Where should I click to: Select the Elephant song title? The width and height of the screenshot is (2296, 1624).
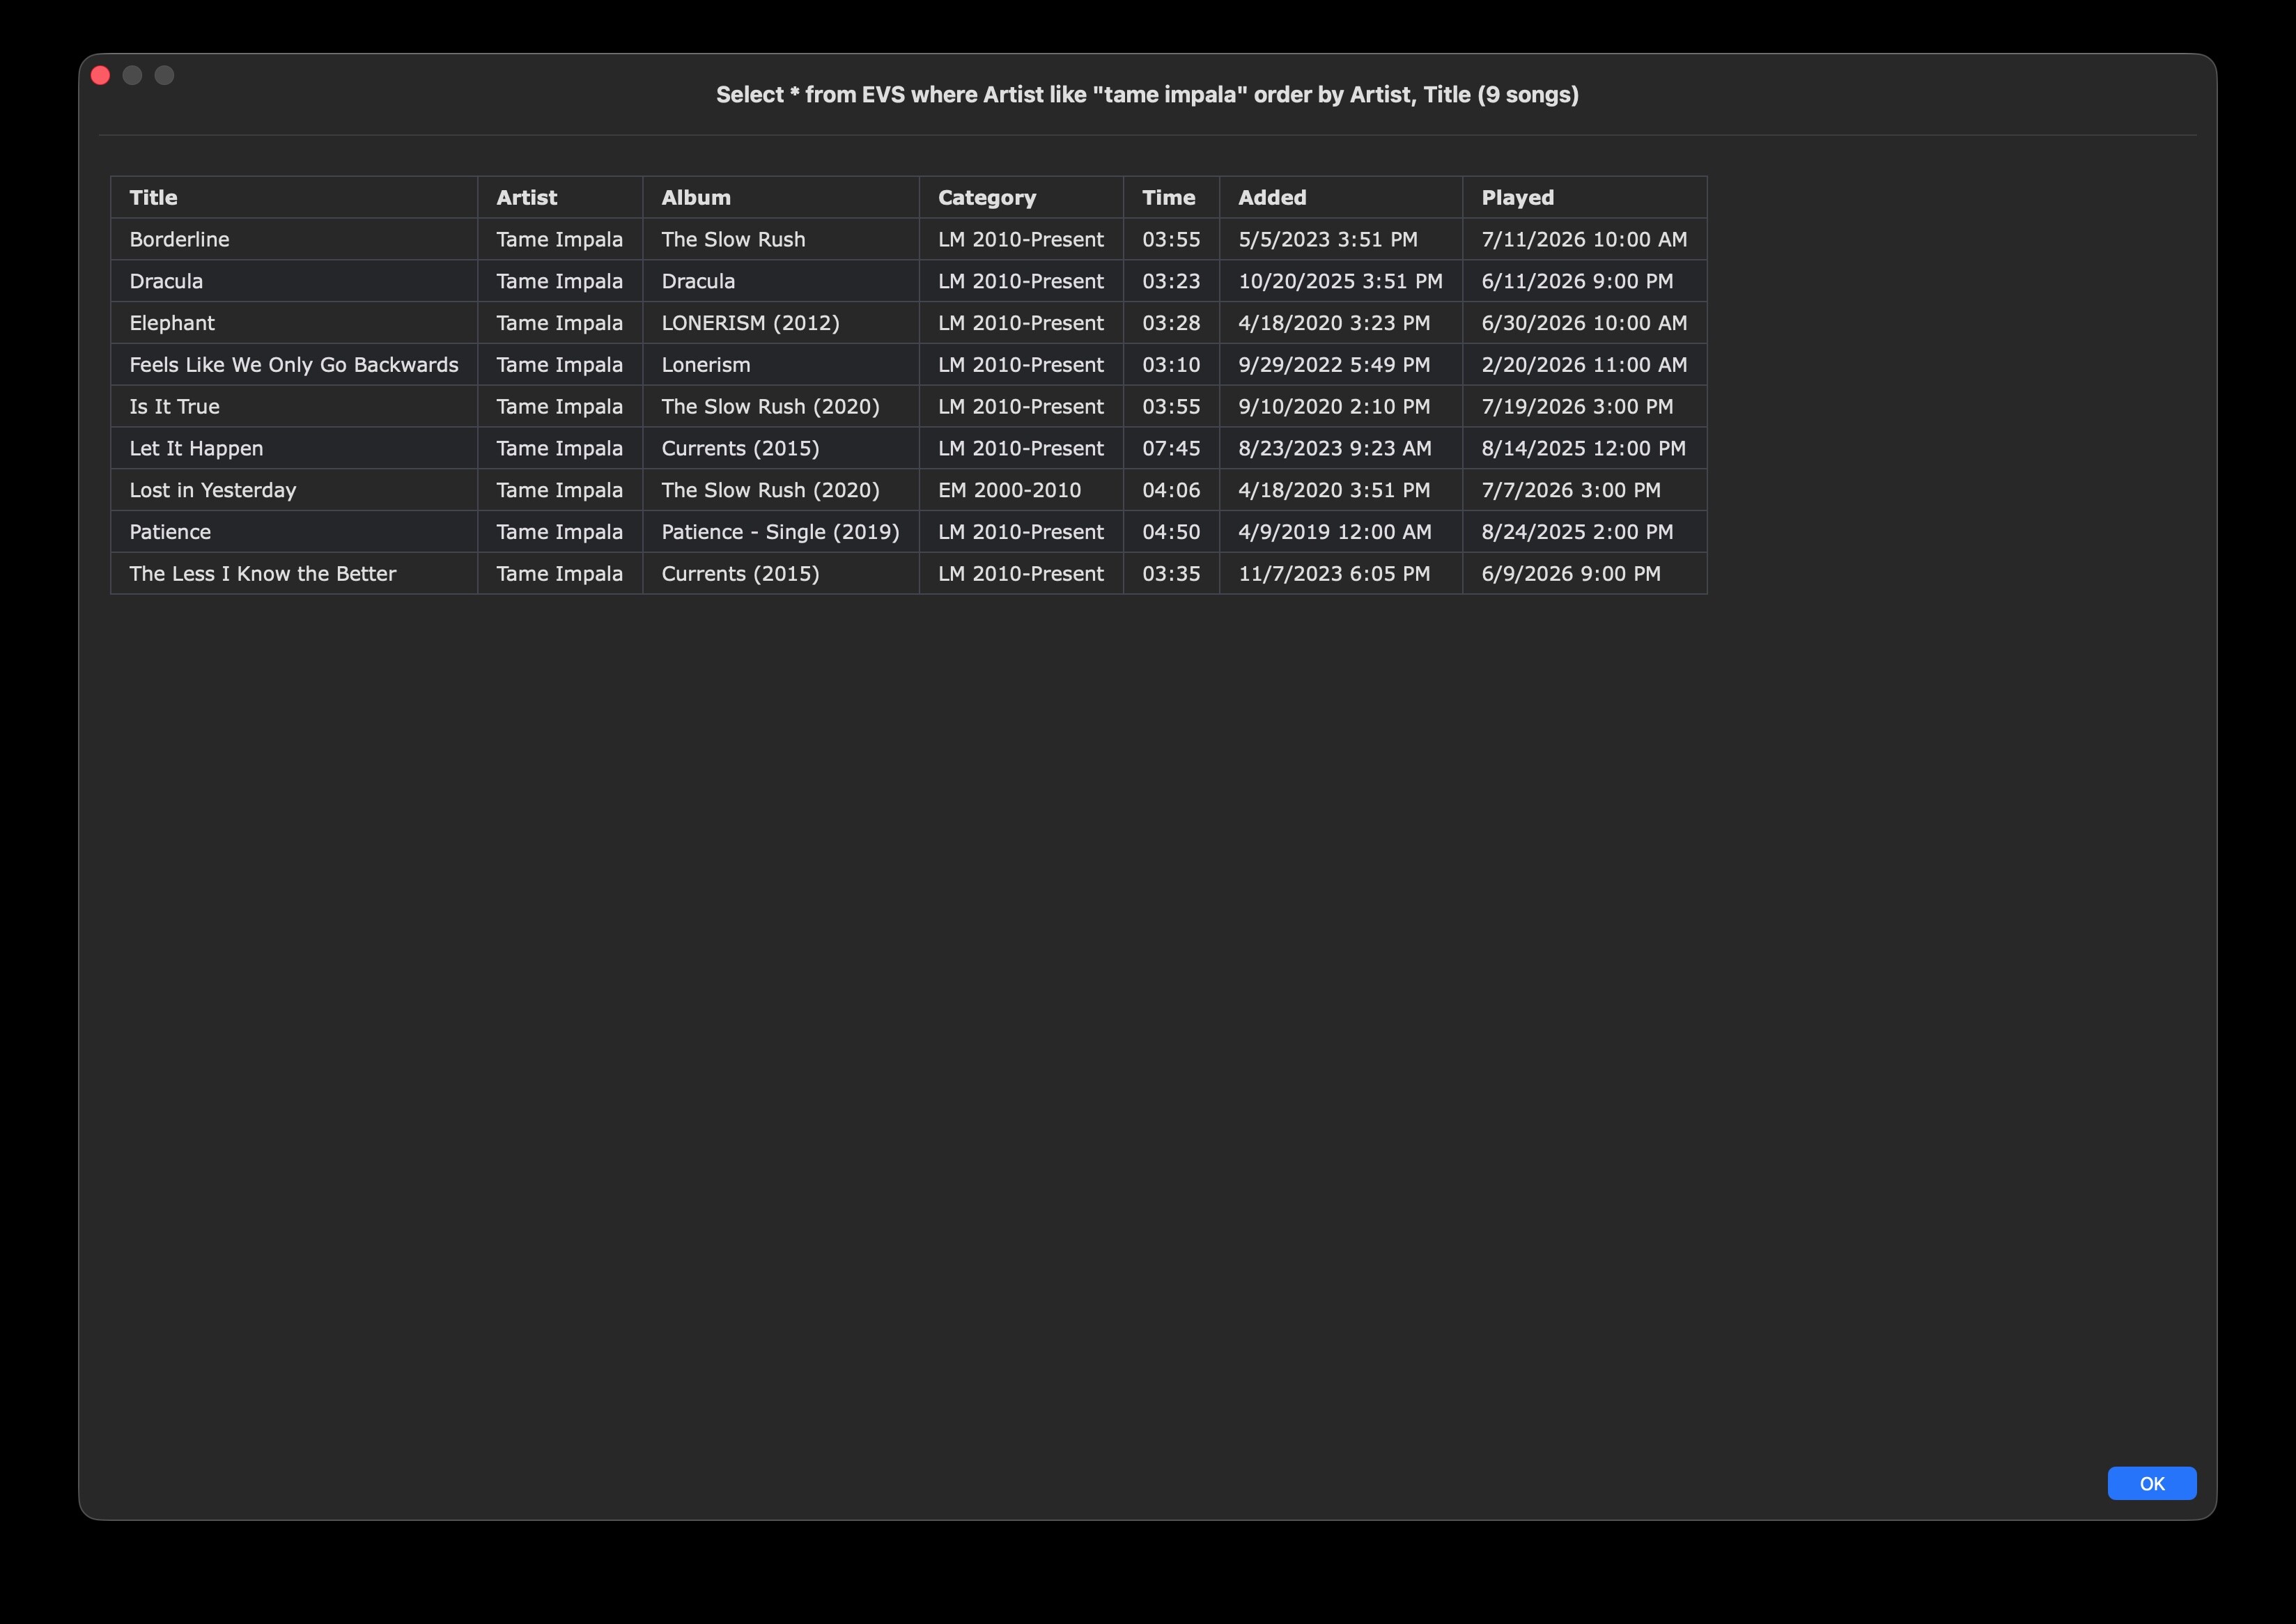pos(172,323)
